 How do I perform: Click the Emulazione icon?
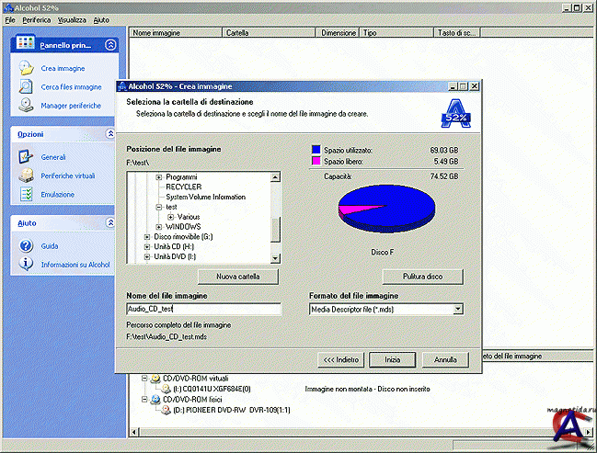[x=25, y=194]
